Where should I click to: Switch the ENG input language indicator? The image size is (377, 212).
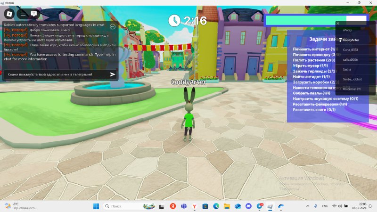tap(325, 206)
